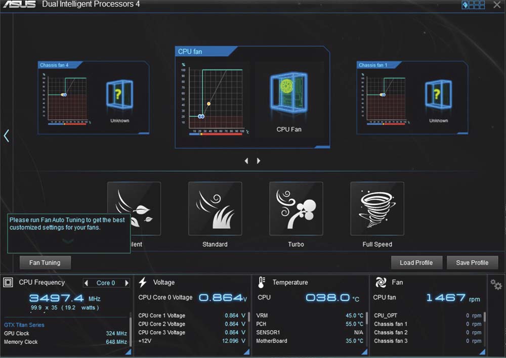Select the Standard fan mode icon
This screenshot has height=358, width=506.
tap(215, 209)
